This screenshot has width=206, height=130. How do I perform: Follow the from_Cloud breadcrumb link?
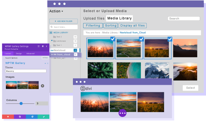pyautogui.click(x=139, y=33)
